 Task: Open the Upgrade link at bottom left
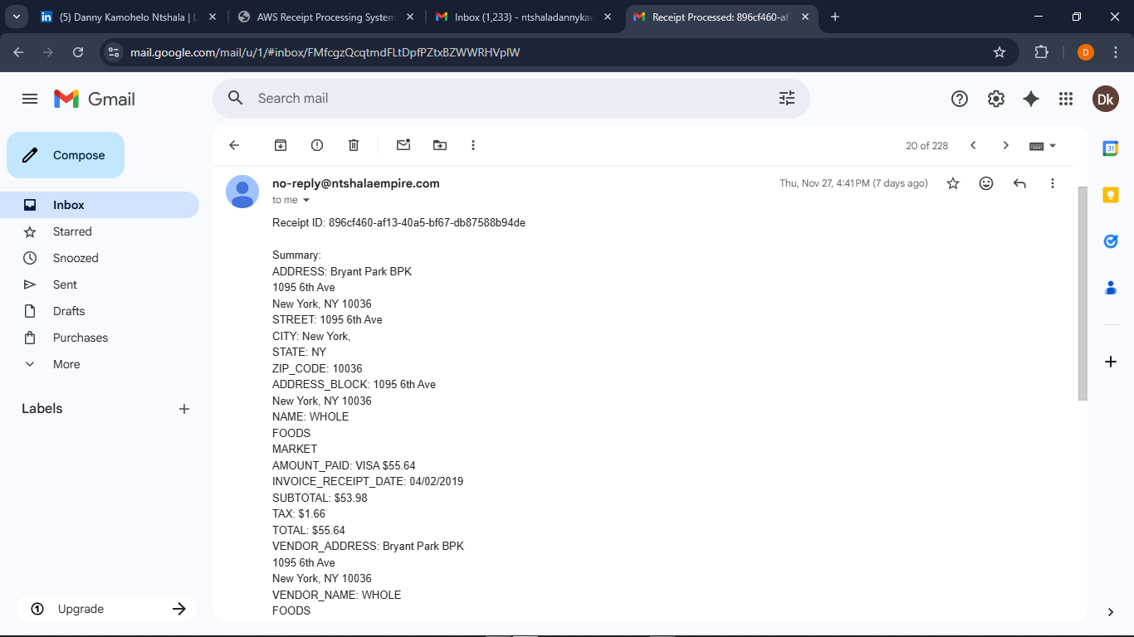[x=80, y=608]
